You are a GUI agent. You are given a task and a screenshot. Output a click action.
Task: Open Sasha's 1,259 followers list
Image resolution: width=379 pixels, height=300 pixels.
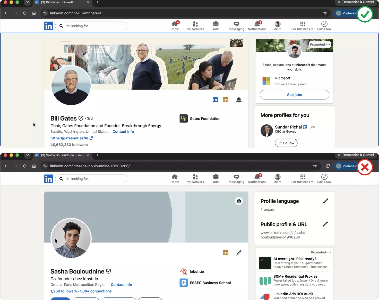(64, 291)
